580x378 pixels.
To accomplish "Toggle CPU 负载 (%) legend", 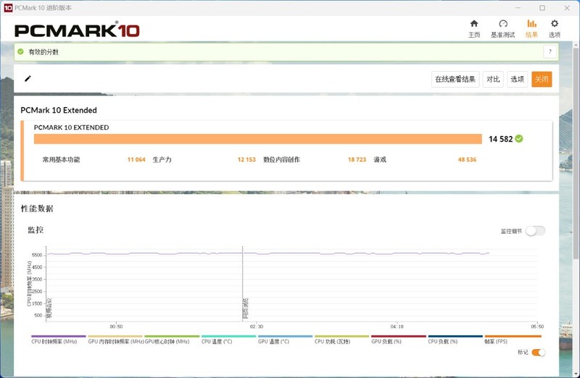I will tap(455, 339).
